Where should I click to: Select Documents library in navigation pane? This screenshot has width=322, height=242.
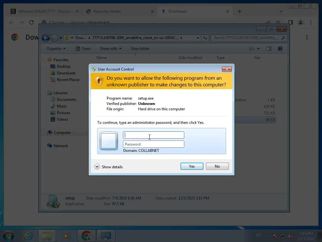tap(66, 99)
